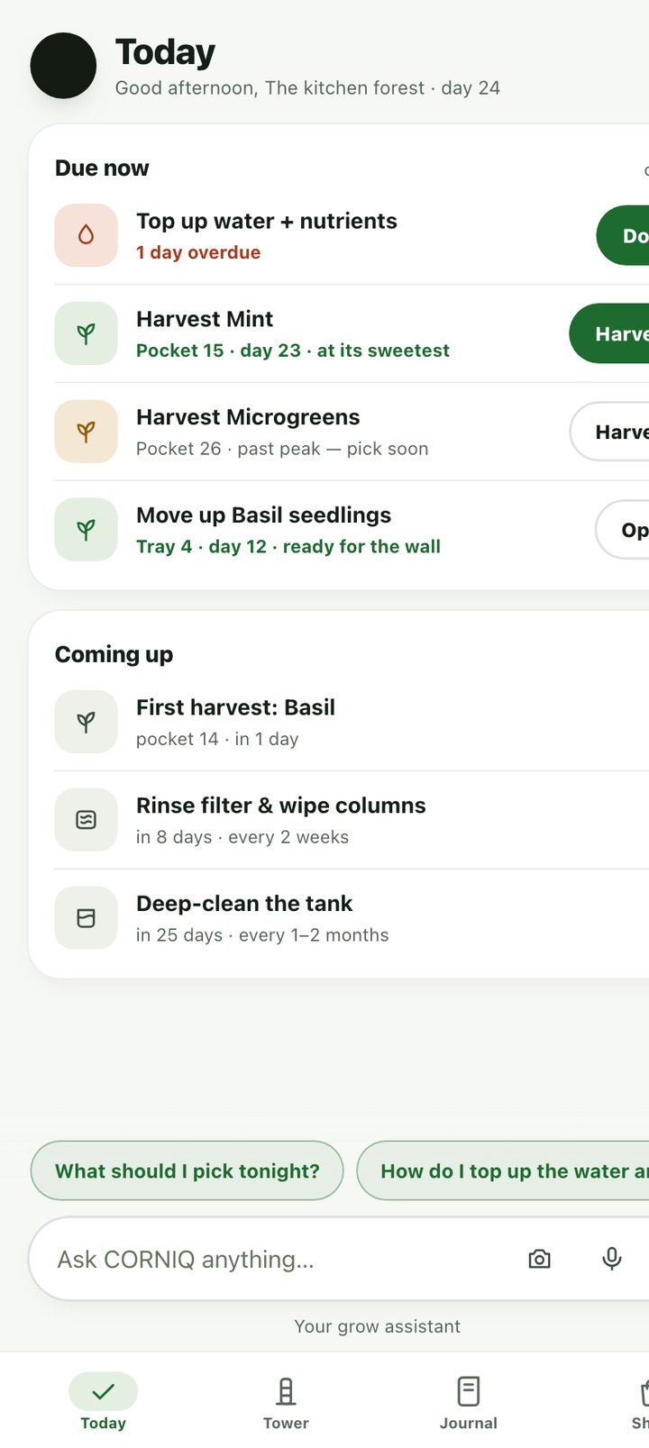Click the green sprout icon beside Harvest Mint

[86, 333]
